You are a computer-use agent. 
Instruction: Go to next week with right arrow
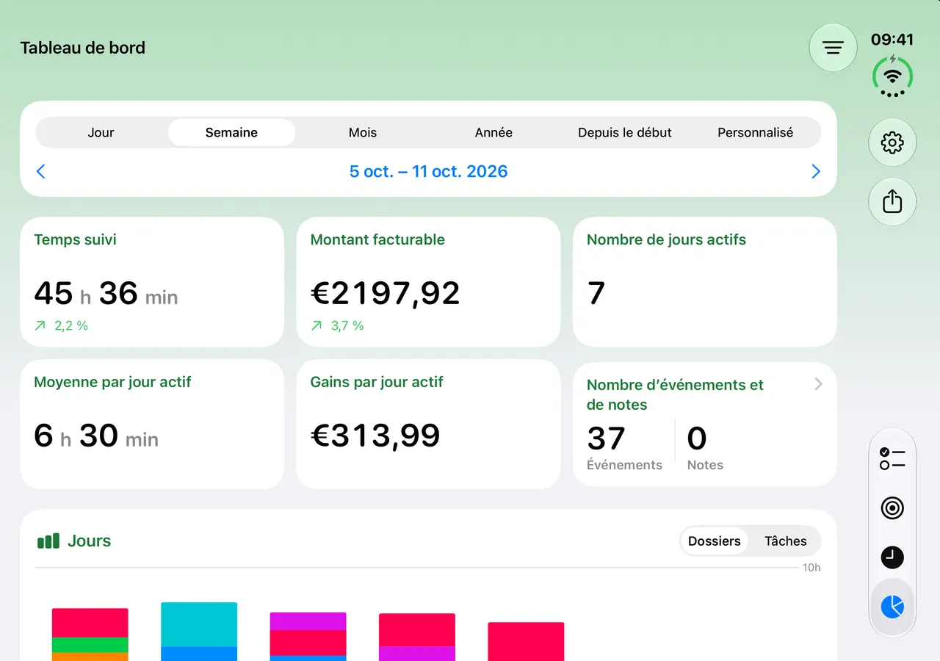coord(816,171)
